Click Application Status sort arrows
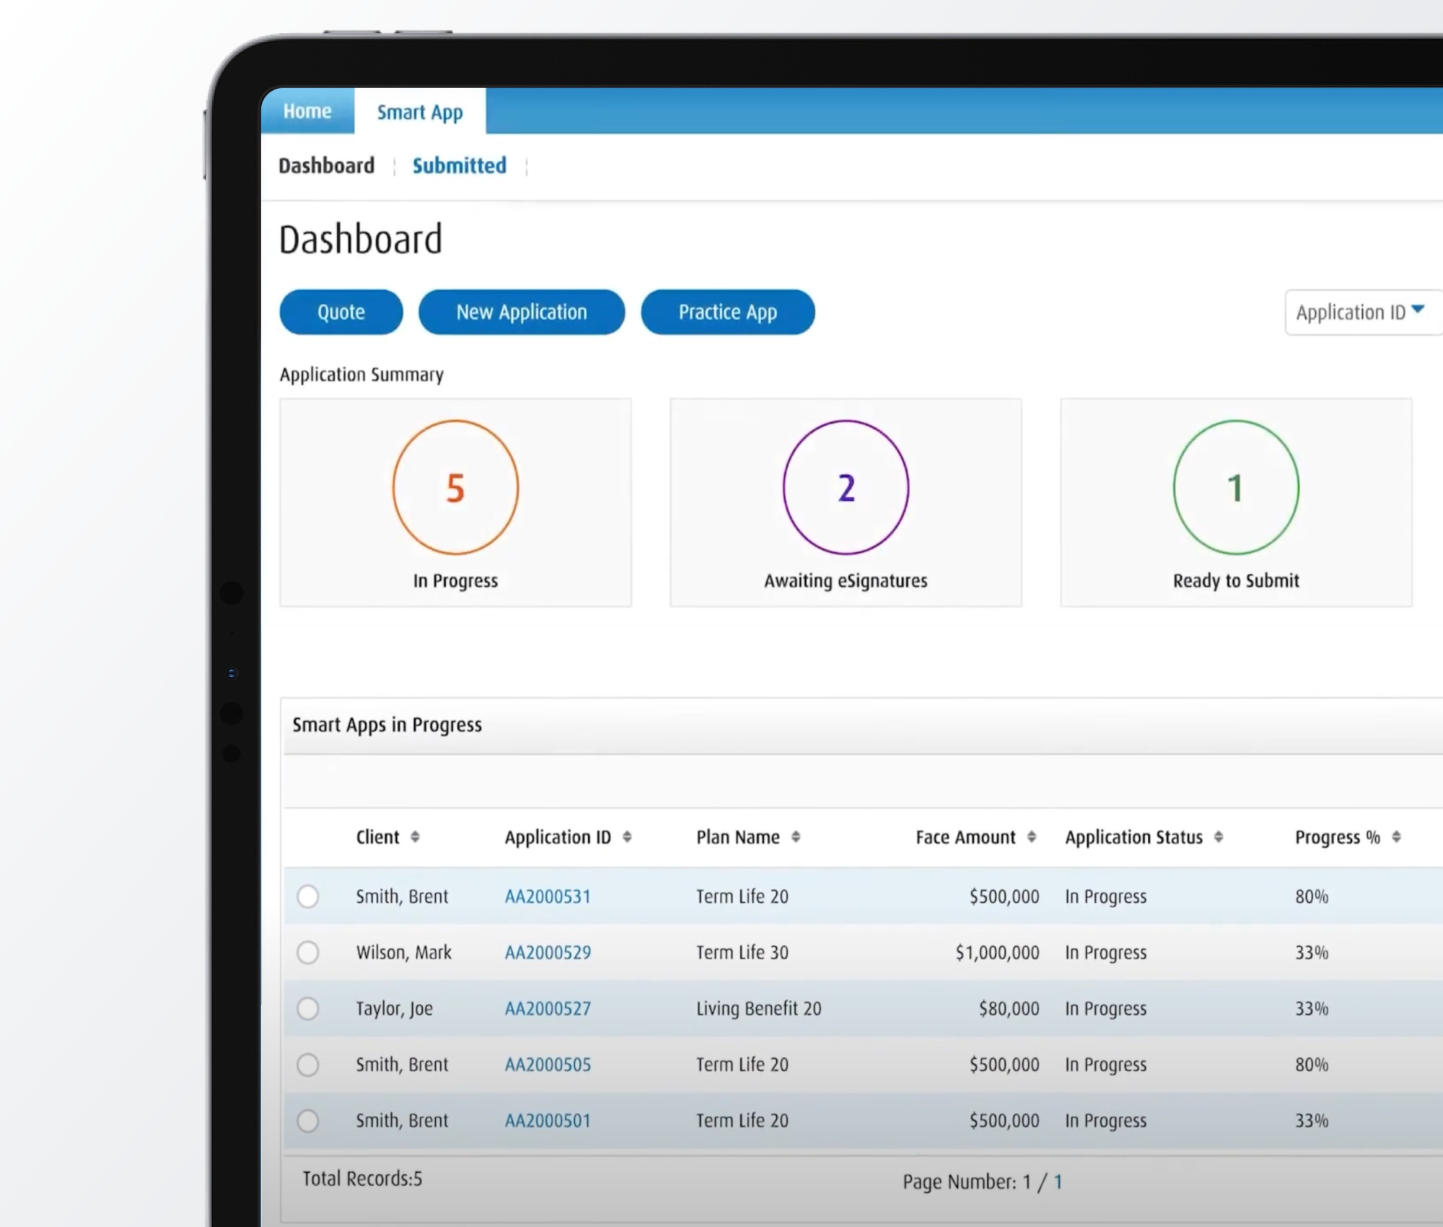 1219,837
